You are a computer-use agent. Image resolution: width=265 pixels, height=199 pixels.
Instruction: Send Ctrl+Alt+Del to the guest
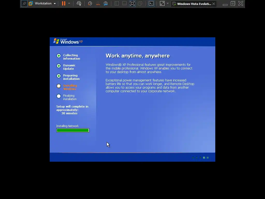pyautogui.click(x=79, y=3)
